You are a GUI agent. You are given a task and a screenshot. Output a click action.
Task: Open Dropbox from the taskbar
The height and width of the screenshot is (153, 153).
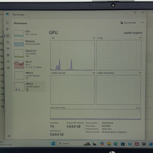(144, 144)
